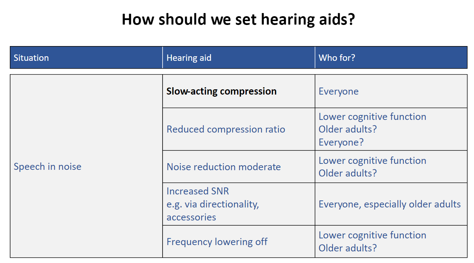Click 'Lower cognitive function' beside Noise reduction moderate
The width and height of the screenshot is (474, 263).
372,160
